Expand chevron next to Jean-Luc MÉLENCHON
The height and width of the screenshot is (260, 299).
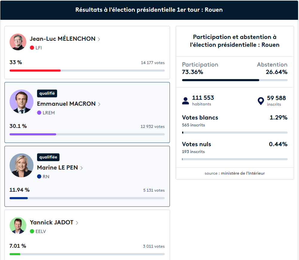pos(99,39)
